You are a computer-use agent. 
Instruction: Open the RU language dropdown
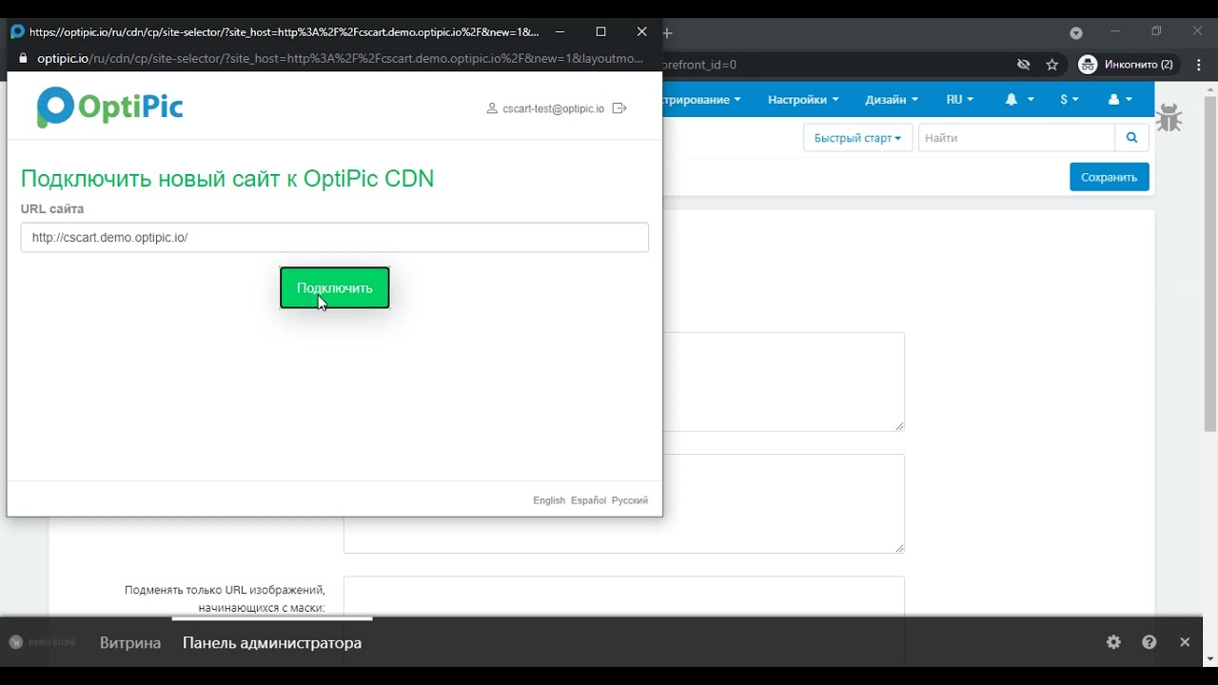click(960, 99)
